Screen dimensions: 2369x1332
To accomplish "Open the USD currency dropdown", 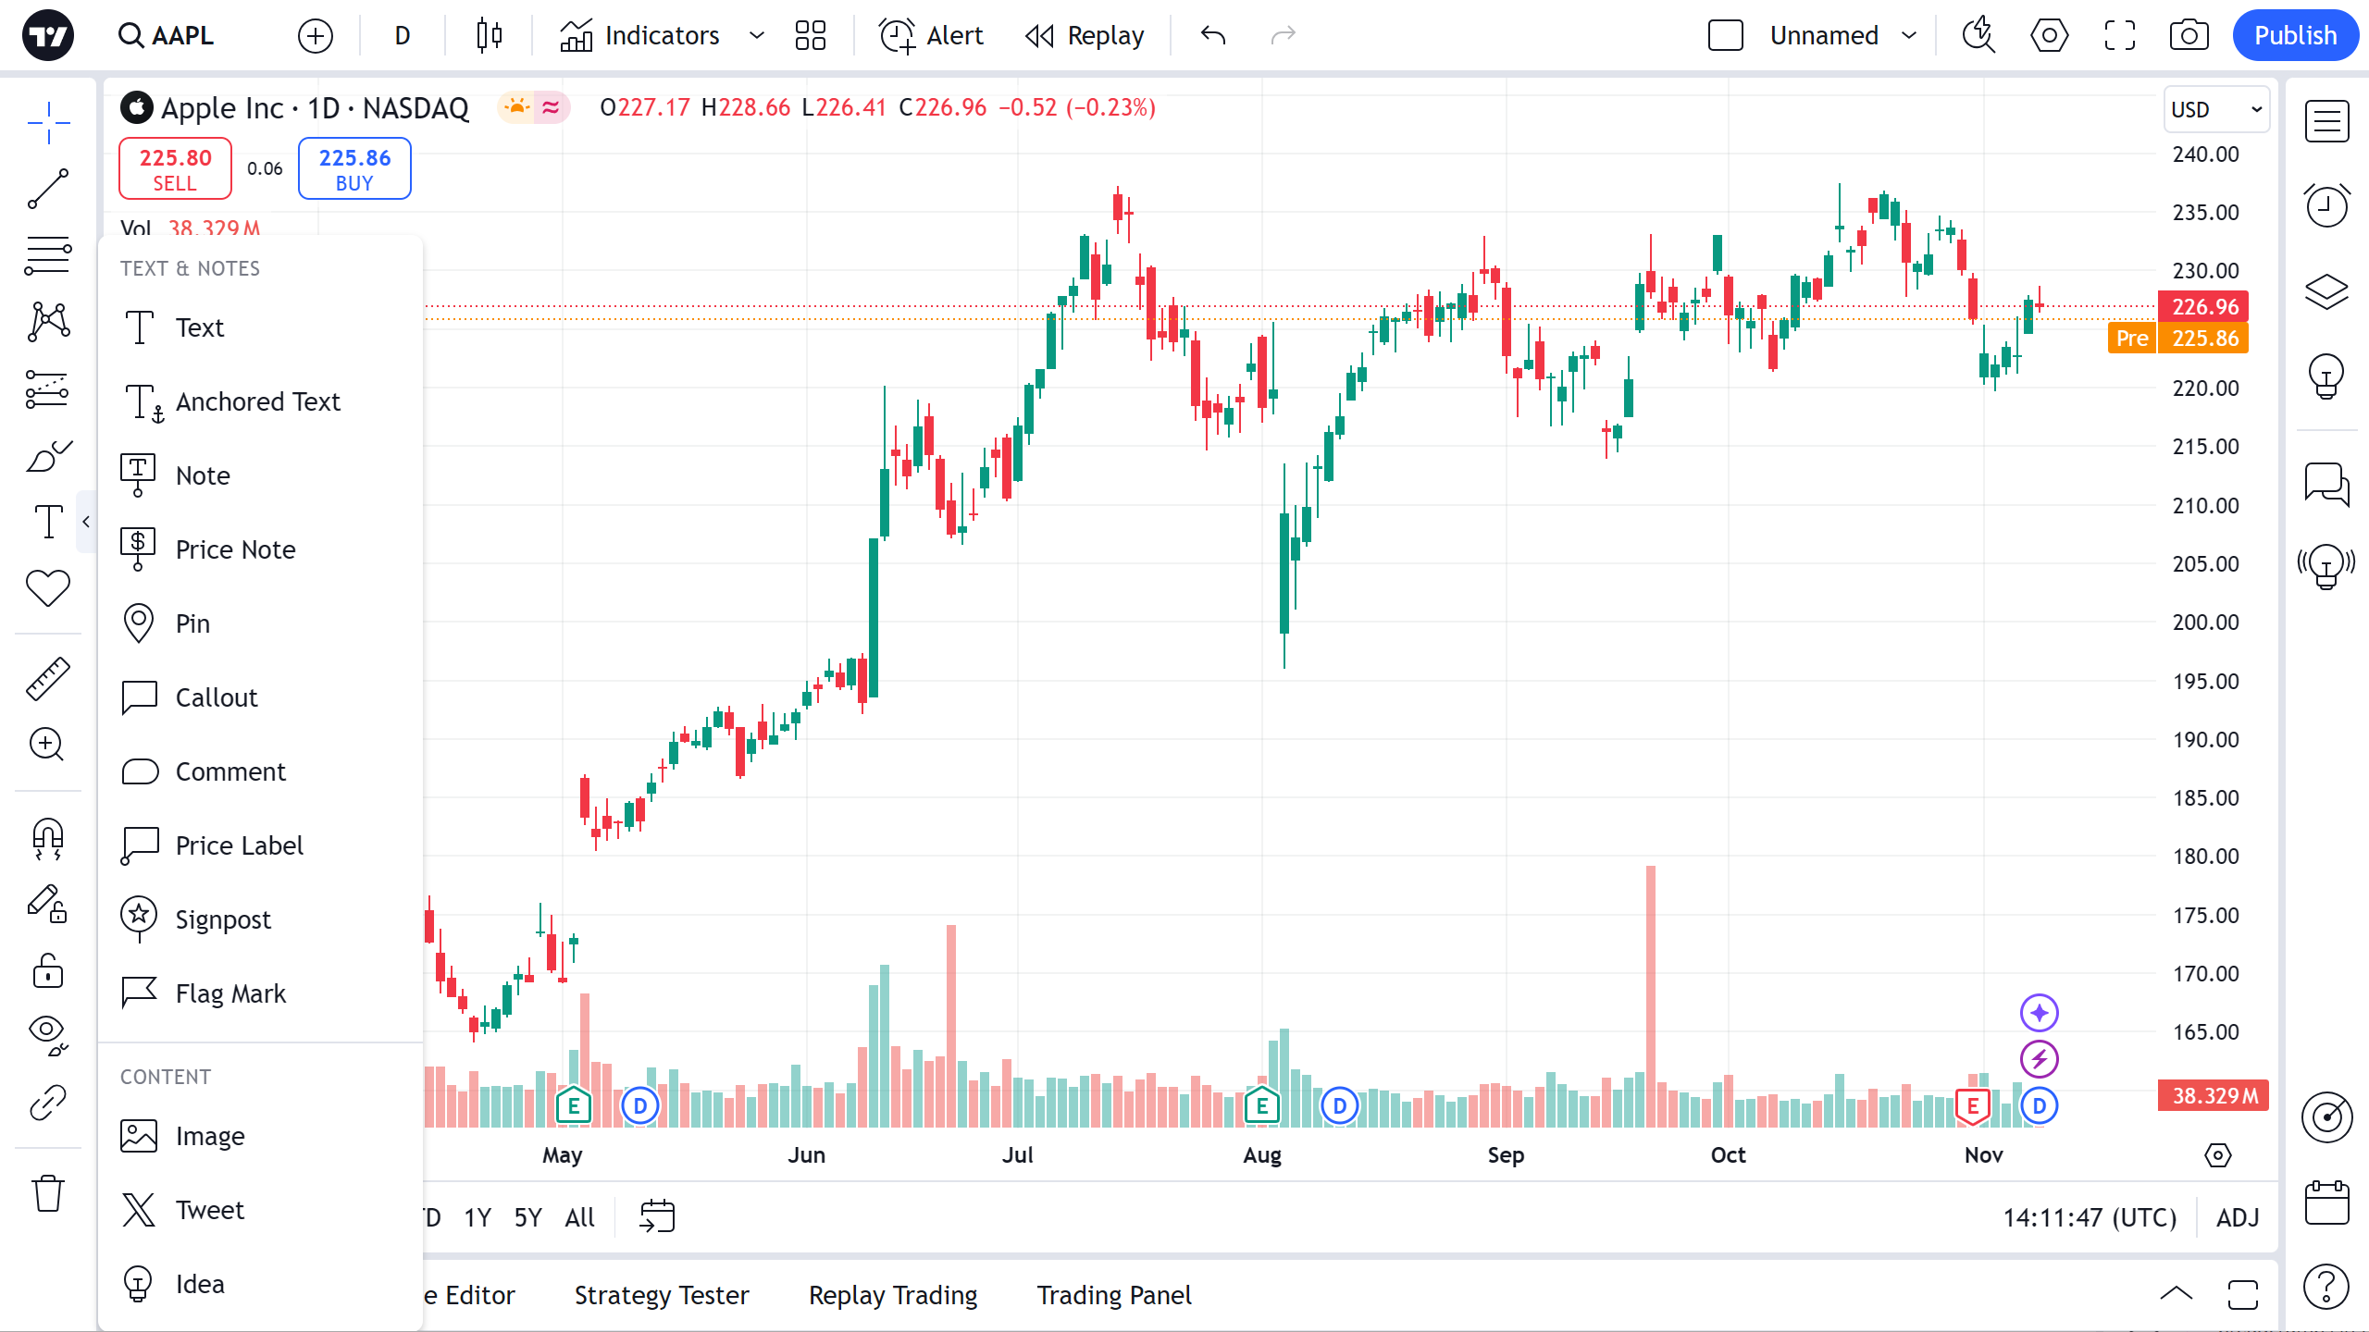I will click(2216, 109).
